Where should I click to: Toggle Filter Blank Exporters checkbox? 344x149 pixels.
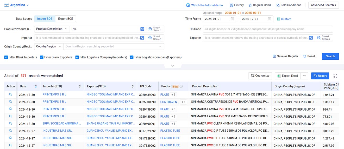click(42, 57)
